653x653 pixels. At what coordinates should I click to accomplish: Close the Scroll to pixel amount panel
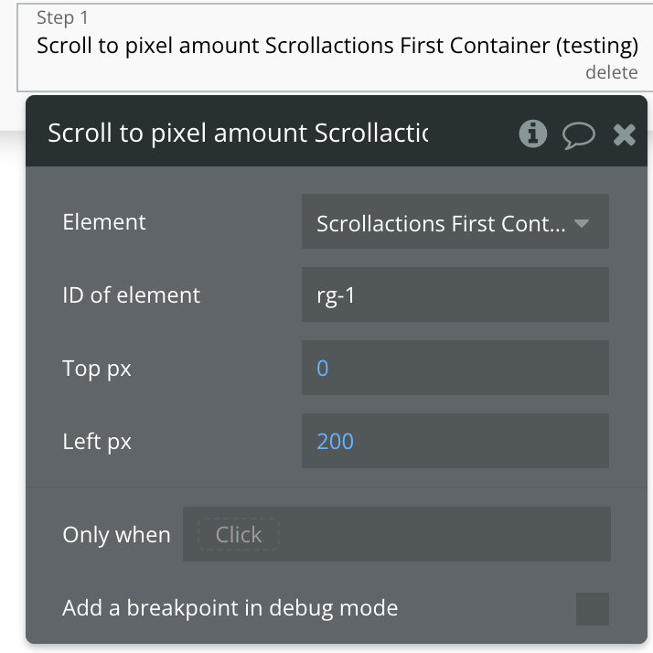[x=624, y=135]
